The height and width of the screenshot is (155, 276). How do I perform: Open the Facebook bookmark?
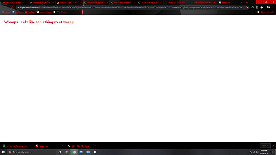17,12
